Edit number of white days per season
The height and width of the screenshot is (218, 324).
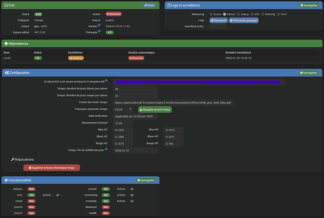click(x=135, y=89)
